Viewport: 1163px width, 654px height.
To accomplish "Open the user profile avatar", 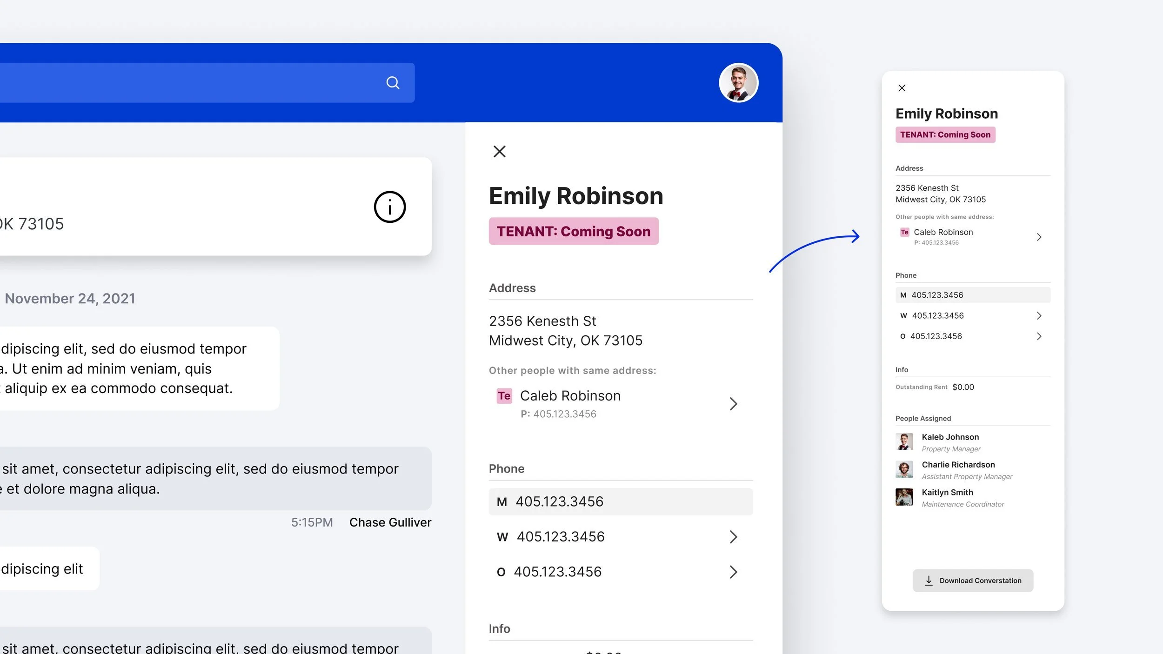I will pos(738,83).
